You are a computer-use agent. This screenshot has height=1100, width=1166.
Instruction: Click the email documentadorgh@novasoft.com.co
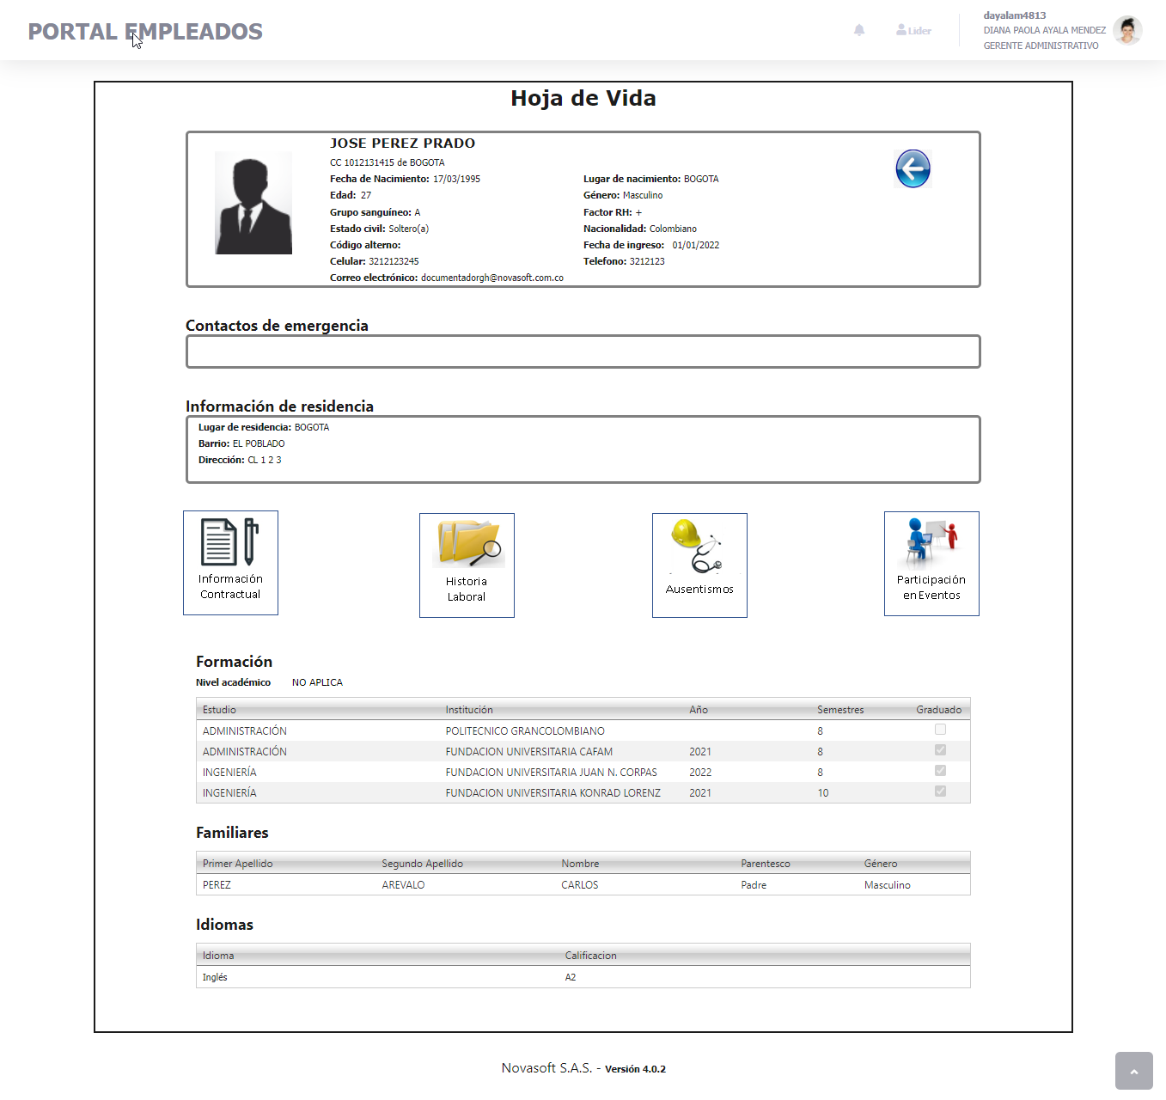(x=492, y=278)
